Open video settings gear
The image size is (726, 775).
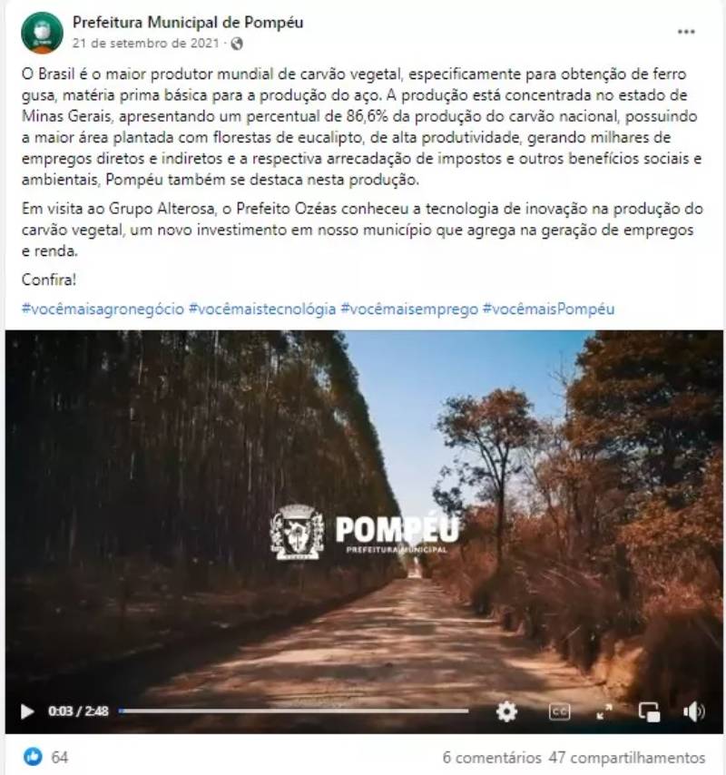506,711
